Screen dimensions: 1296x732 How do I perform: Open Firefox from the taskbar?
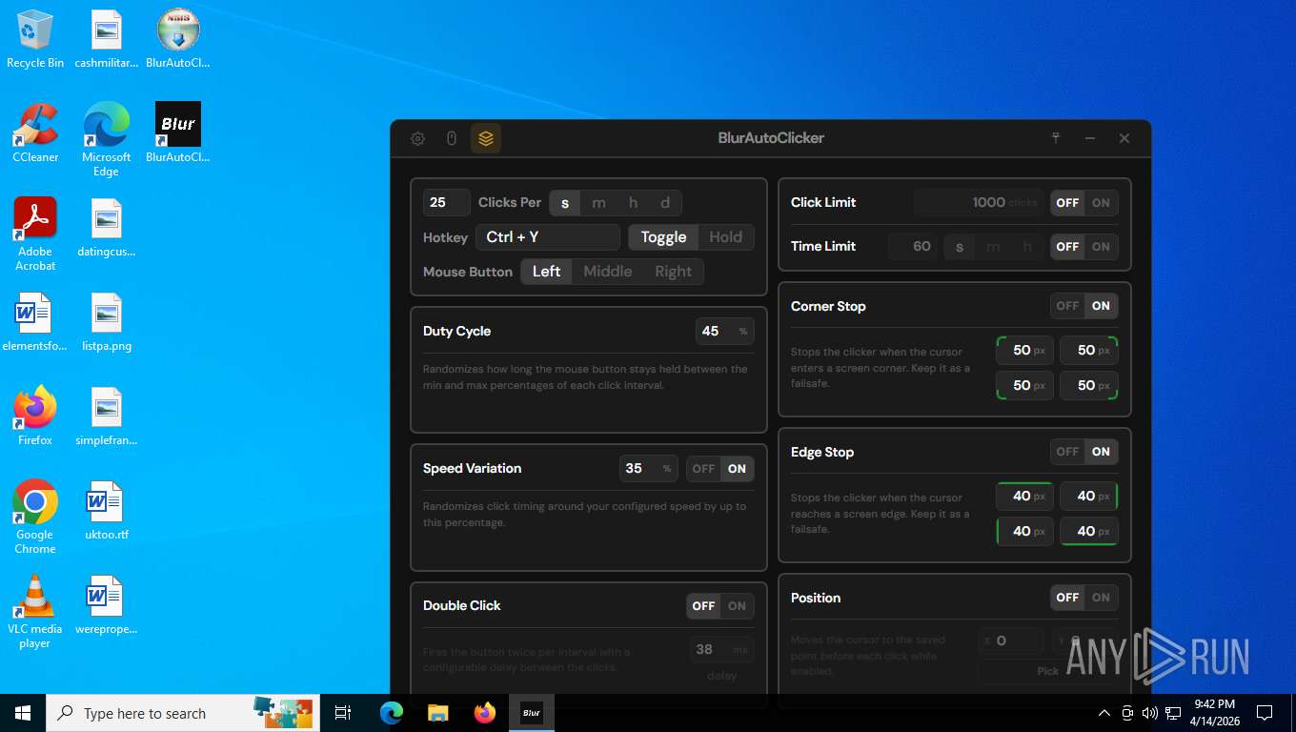point(485,713)
